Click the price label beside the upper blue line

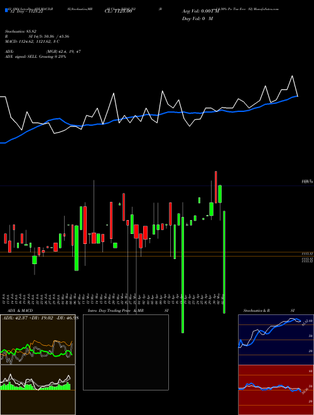pos(307,182)
